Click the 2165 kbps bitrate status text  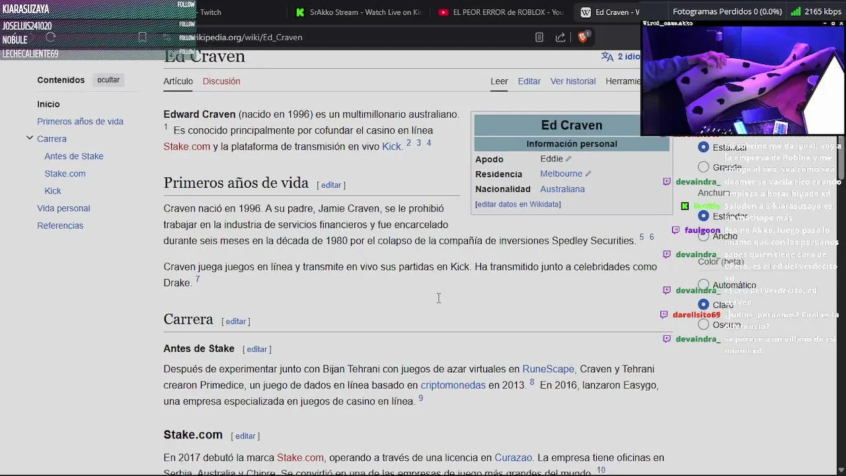click(822, 12)
